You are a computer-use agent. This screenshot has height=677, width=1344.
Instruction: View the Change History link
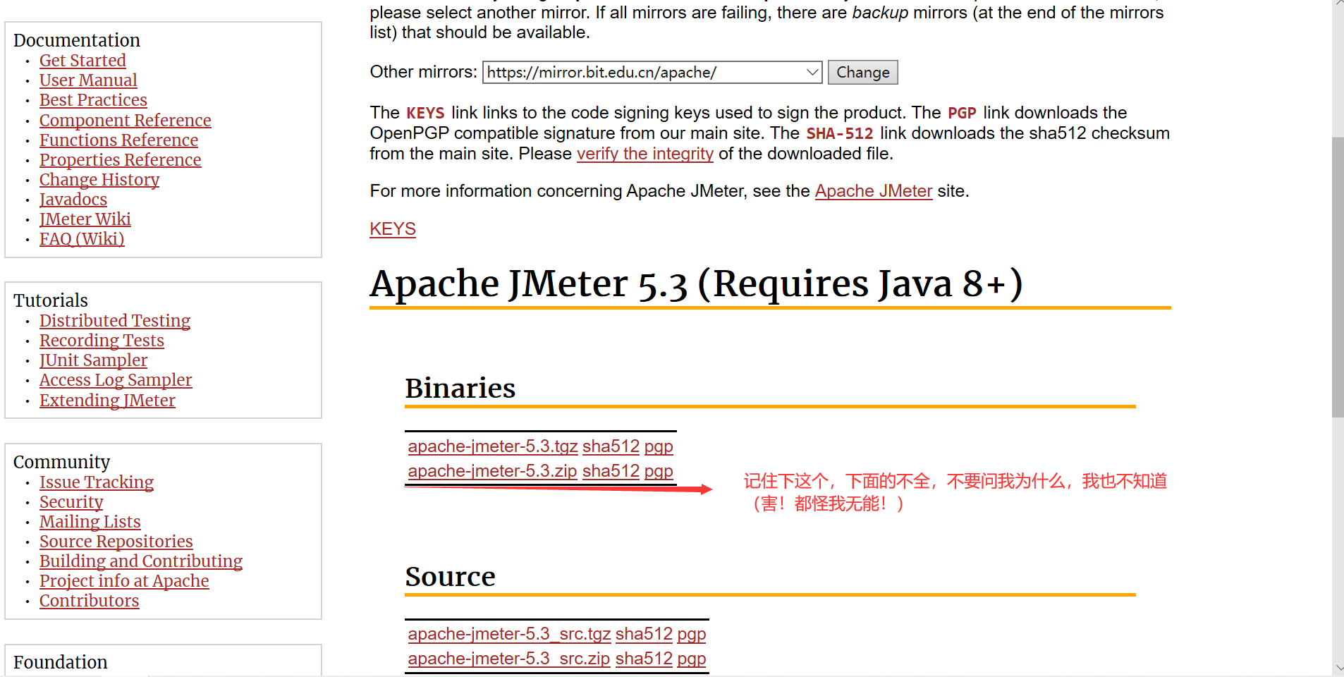[99, 180]
